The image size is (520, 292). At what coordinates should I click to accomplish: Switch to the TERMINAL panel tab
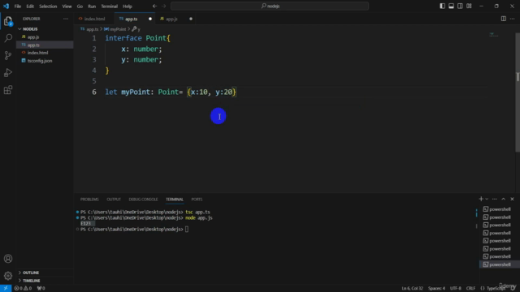point(175,200)
